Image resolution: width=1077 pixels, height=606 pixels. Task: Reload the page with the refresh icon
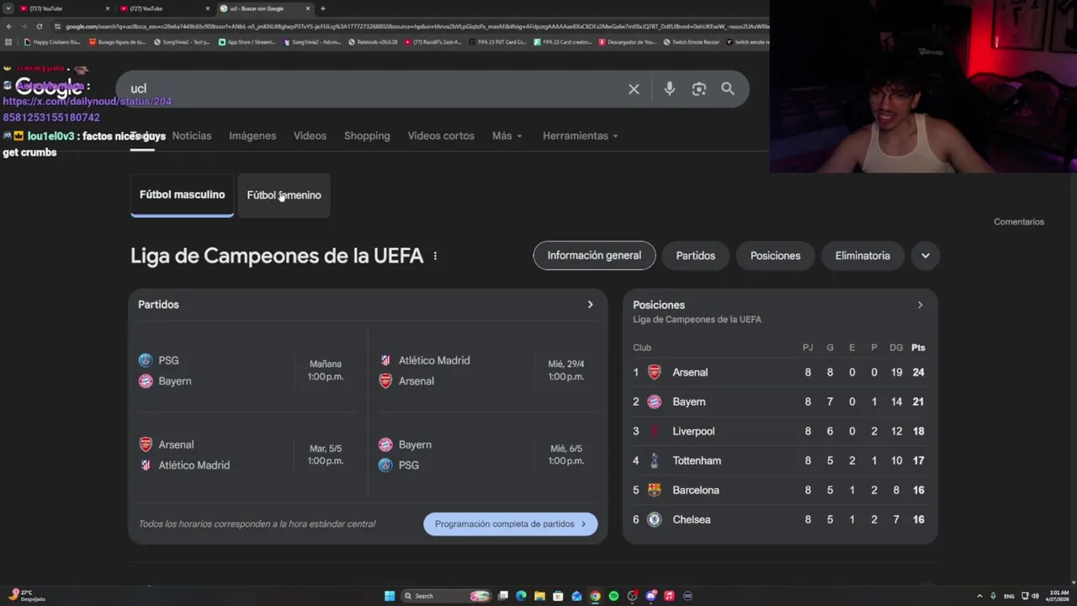(x=39, y=26)
